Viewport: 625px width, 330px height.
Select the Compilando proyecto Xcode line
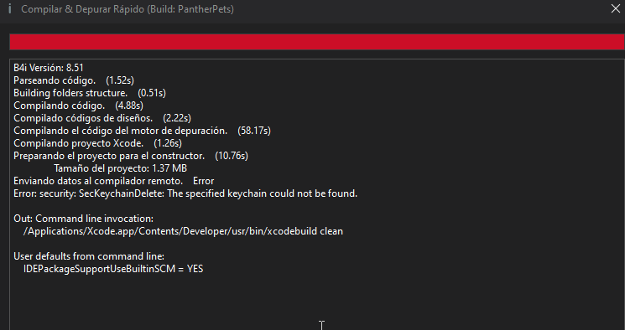(97, 143)
